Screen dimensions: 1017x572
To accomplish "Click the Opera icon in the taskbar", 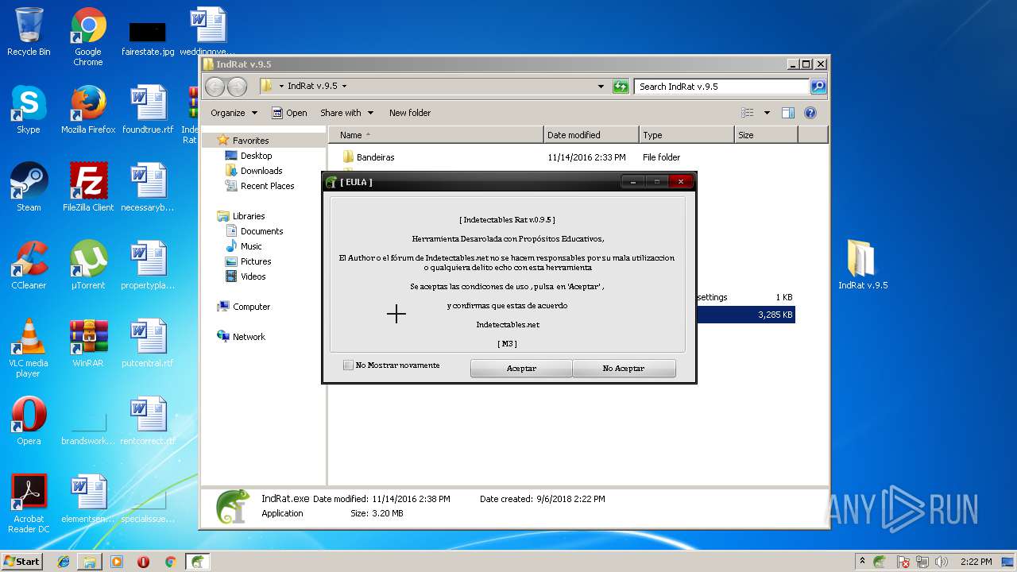I will coord(144,562).
